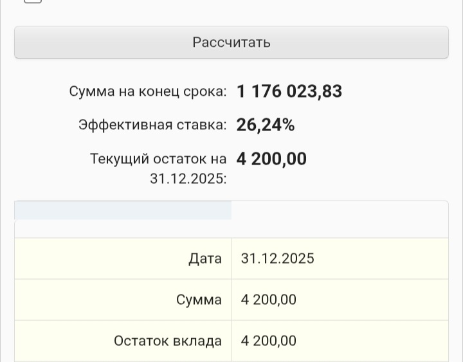
Task: Tick the checkbox above the Рассчитать button
Action: click(33, 1)
